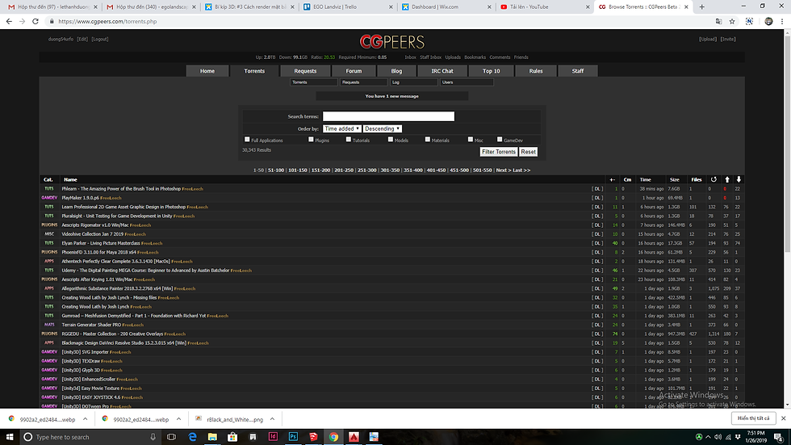
Task: Click the Filter Torrents button
Action: pyautogui.click(x=499, y=152)
